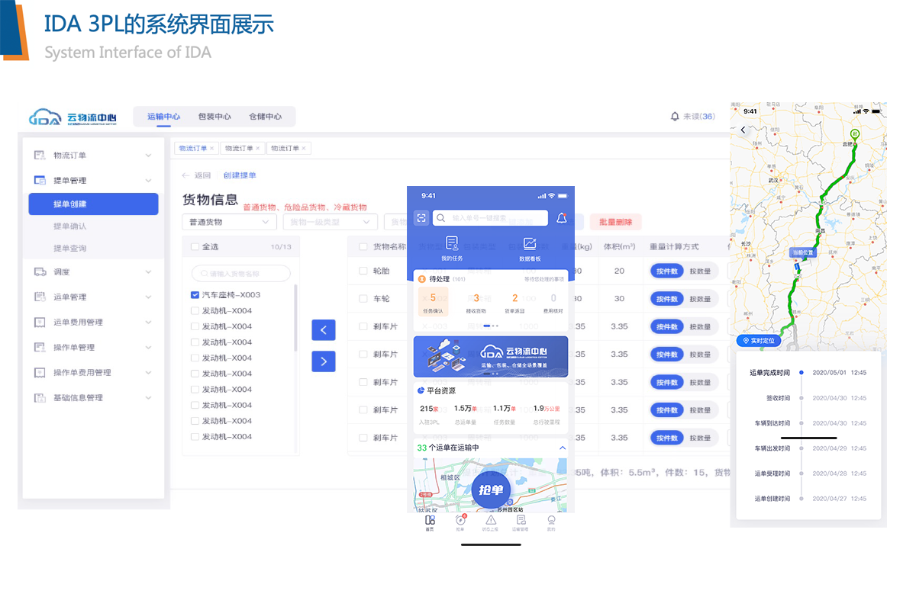
Task: Expand the 运单管理 sidebar section
Action: tap(93, 297)
